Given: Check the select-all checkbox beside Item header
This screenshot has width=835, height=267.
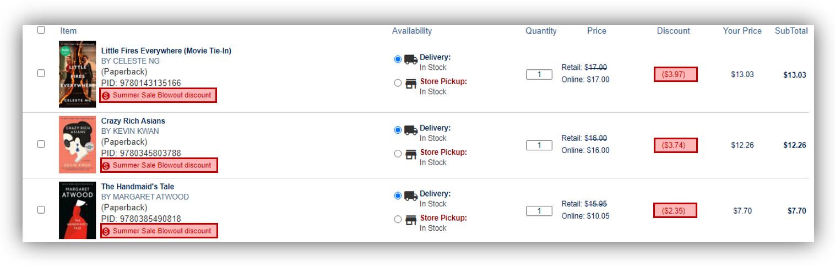Looking at the screenshot, I should (x=41, y=30).
